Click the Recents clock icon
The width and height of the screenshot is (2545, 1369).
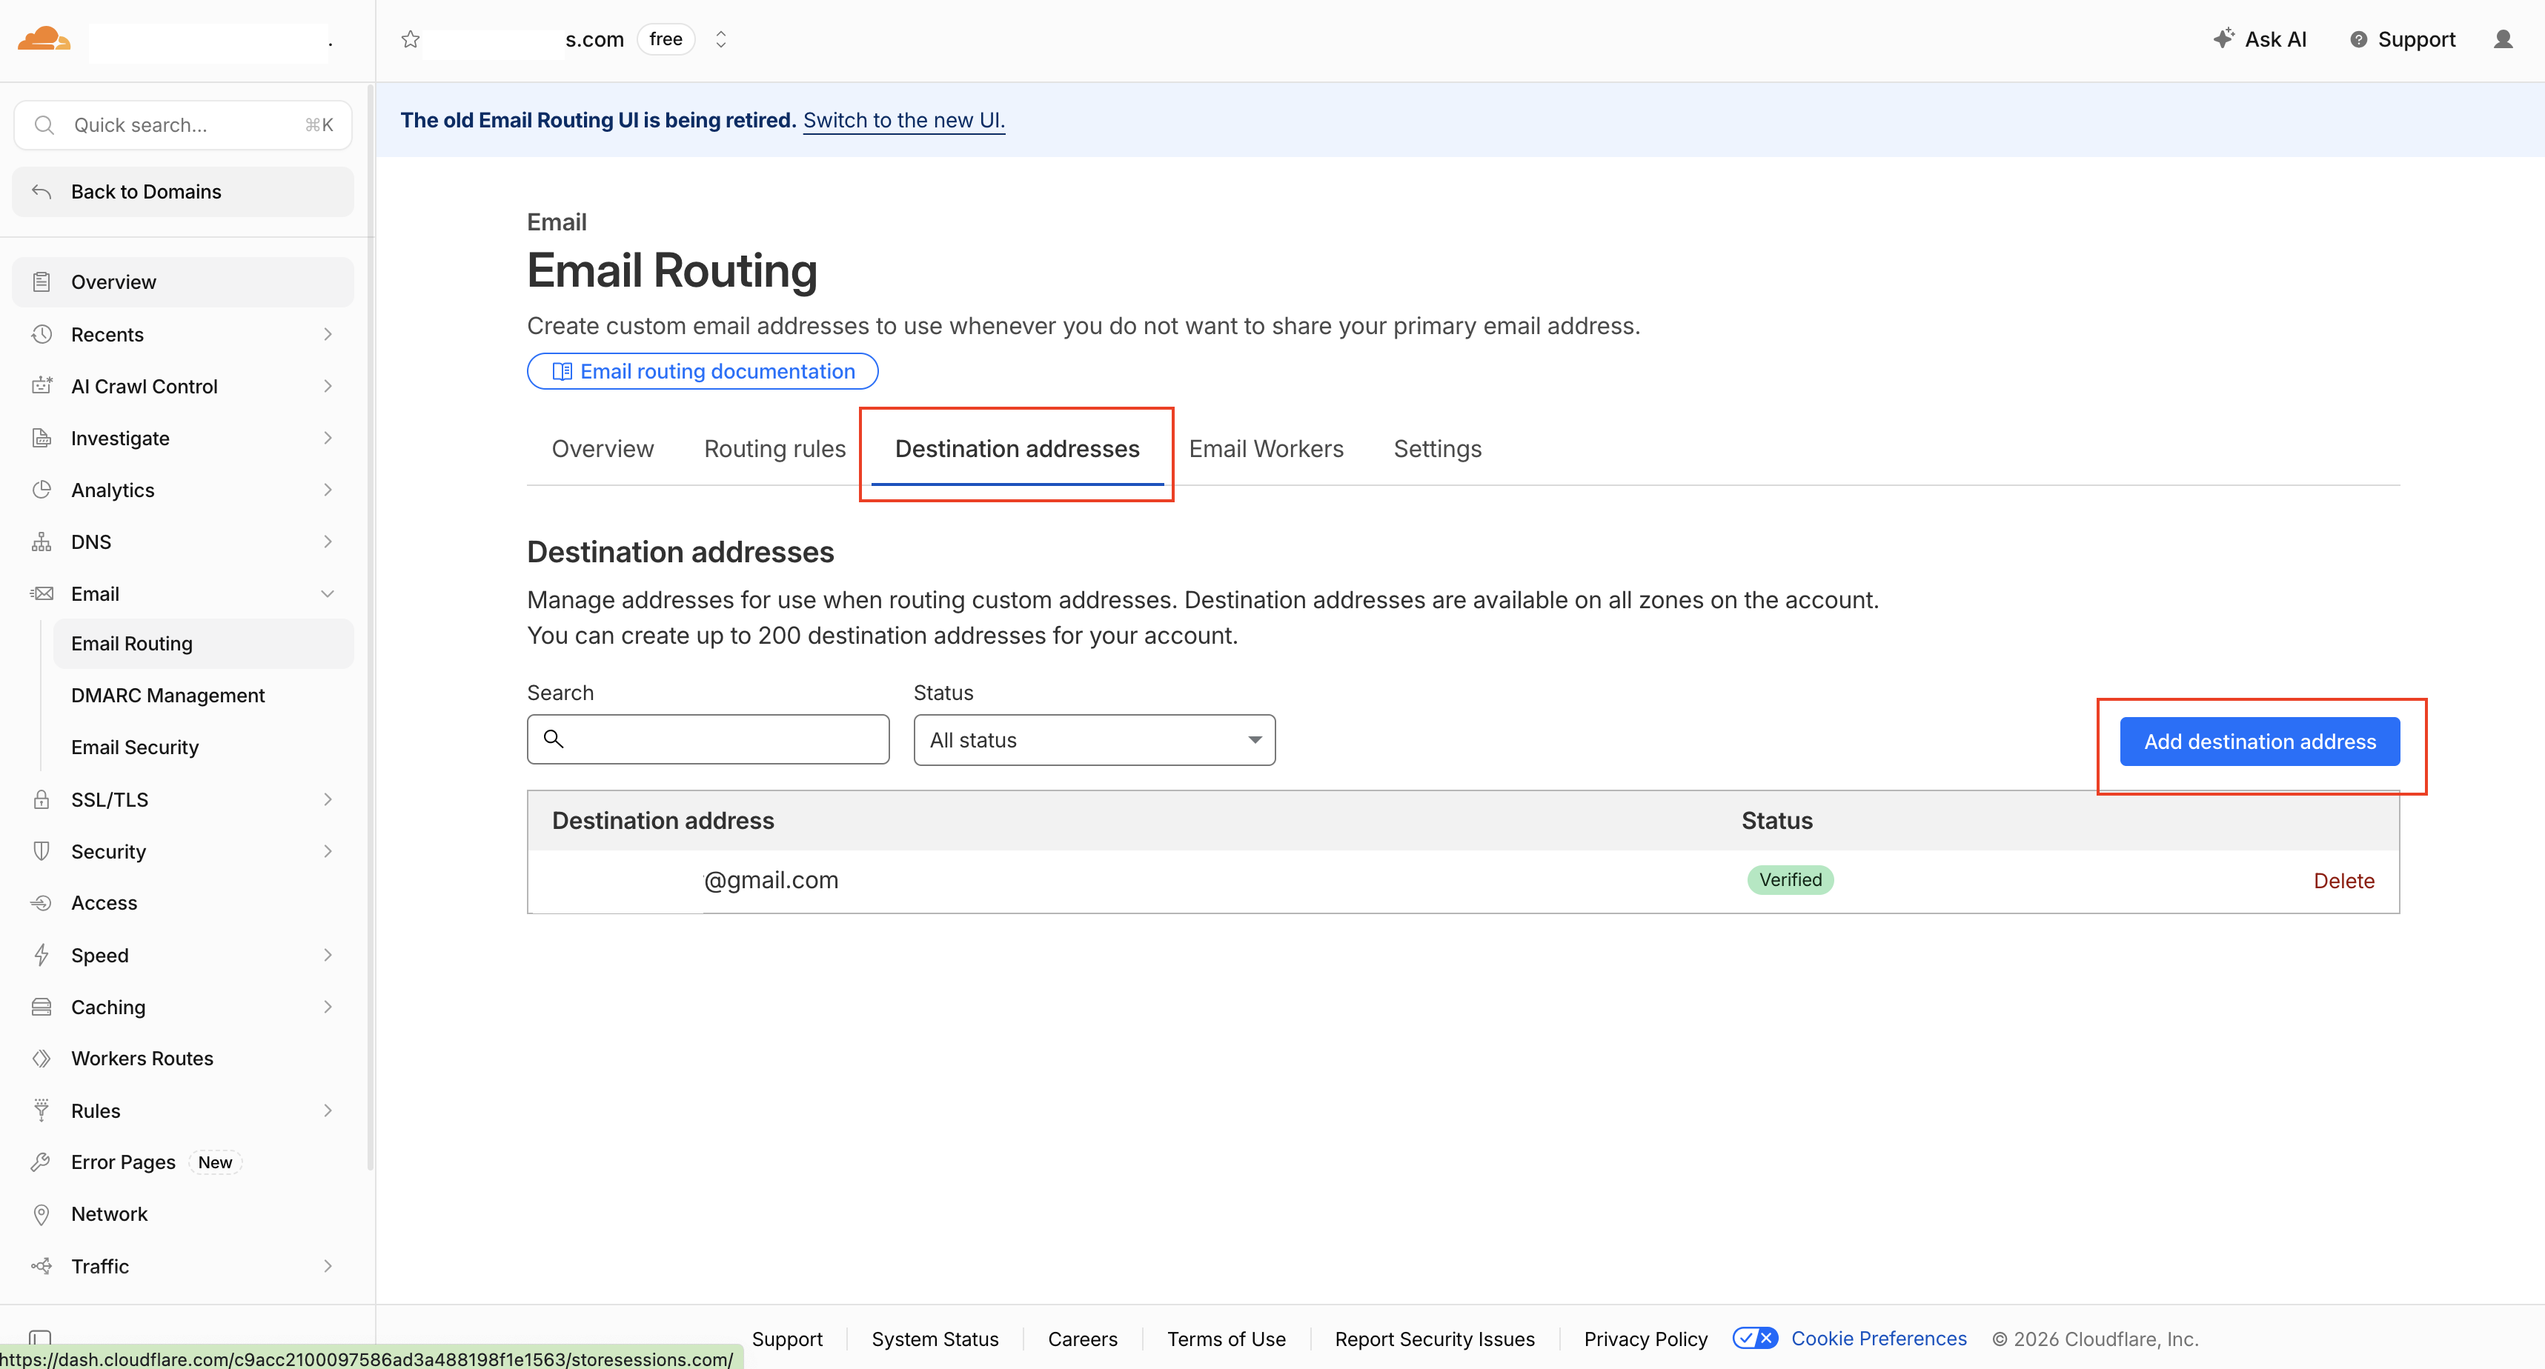click(42, 335)
